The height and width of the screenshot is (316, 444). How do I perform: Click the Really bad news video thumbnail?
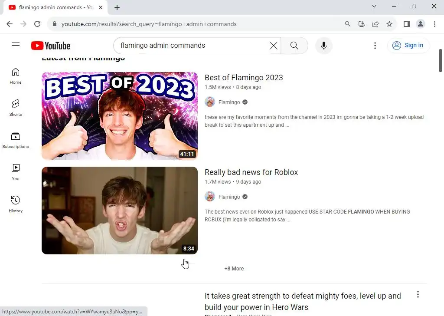point(120,210)
